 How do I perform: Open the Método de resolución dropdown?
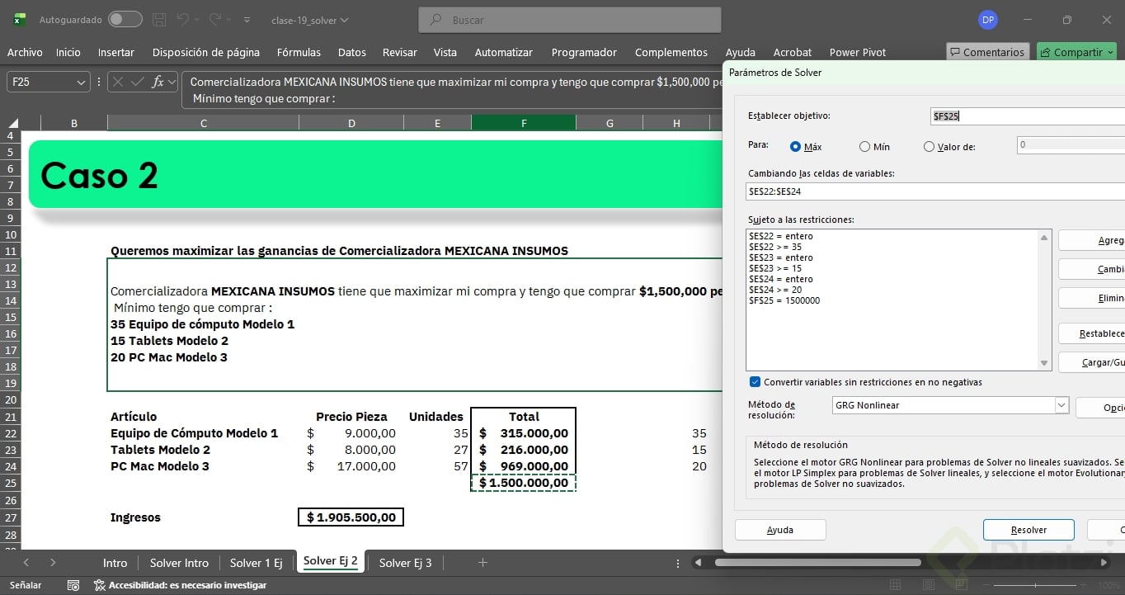(1061, 405)
